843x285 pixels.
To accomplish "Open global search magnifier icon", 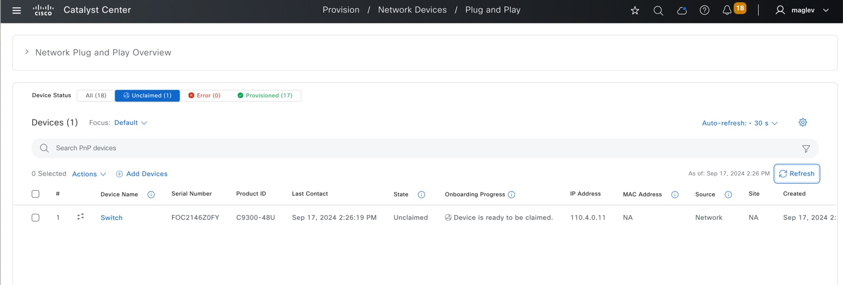I will coord(658,11).
